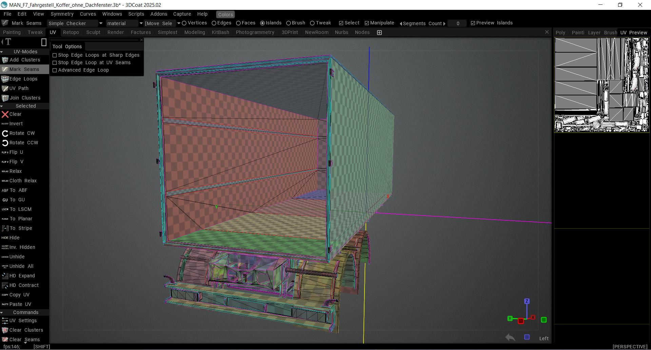651x350 pixels.
Task: Open the Symmetry menu
Action: [62, 14]
